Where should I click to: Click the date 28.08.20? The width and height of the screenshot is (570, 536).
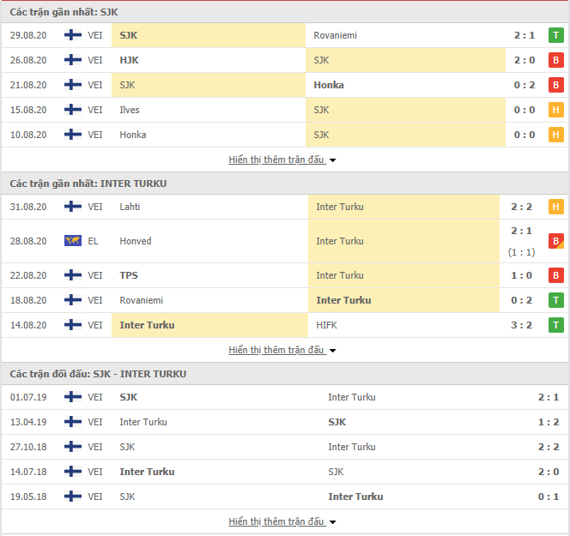(x=28, y=241)
